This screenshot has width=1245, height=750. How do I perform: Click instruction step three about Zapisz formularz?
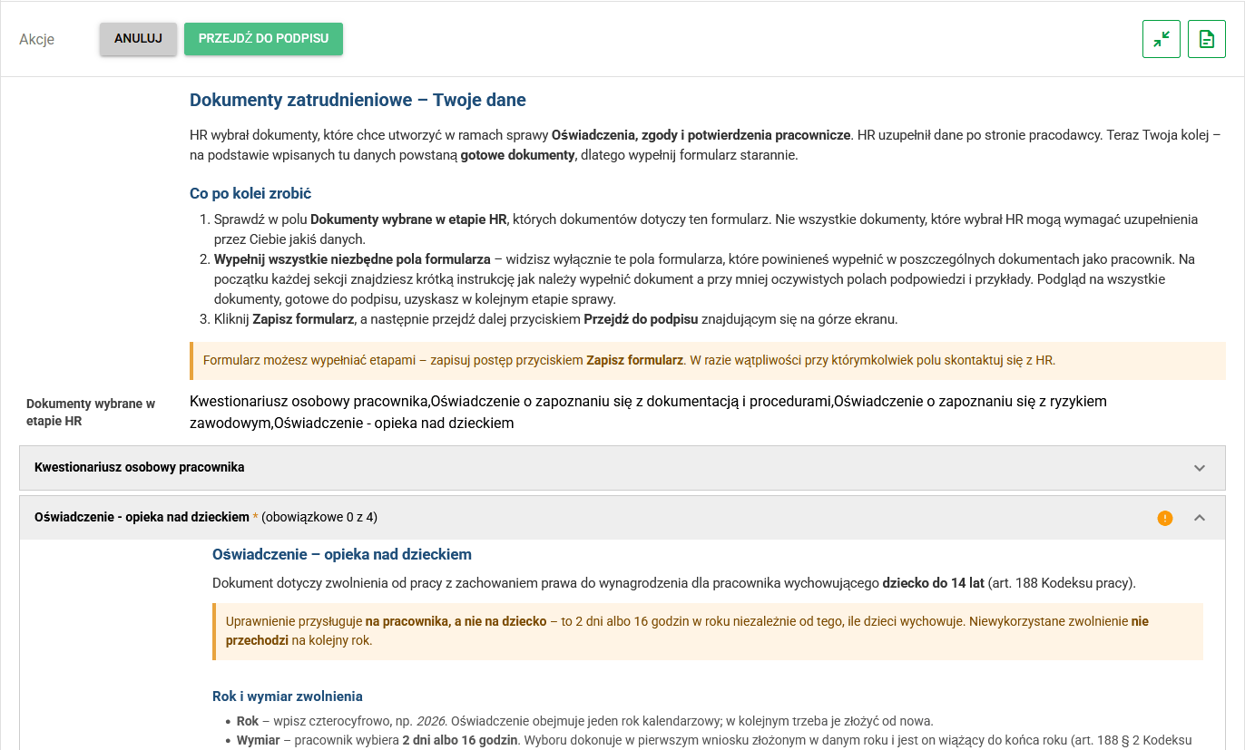(555, 319)
